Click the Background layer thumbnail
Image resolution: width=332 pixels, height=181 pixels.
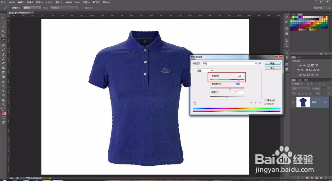point(303,102)
